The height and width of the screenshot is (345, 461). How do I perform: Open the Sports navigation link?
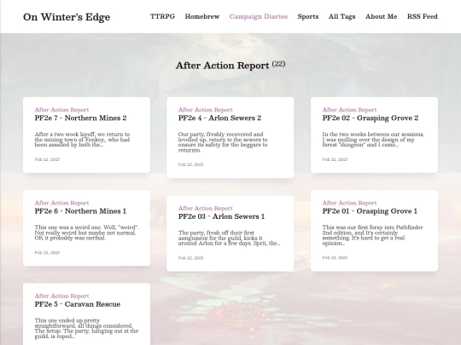[x=308, y=16]
